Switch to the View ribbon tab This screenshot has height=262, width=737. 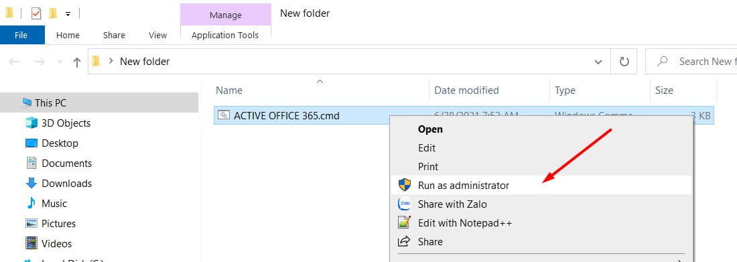point(157,36)
